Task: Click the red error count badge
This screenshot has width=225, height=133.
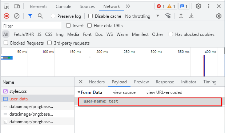Action: point(161,6)
